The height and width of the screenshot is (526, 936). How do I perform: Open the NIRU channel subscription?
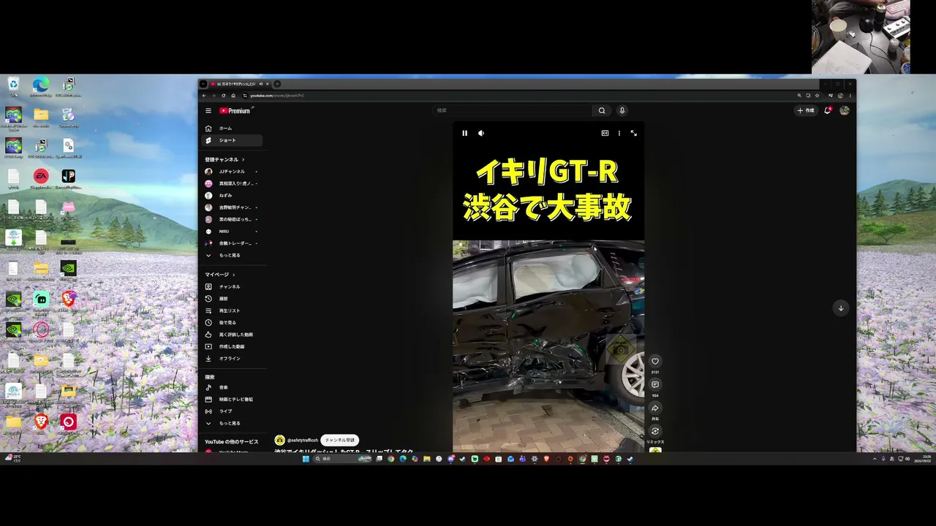[x=231, y=232]
